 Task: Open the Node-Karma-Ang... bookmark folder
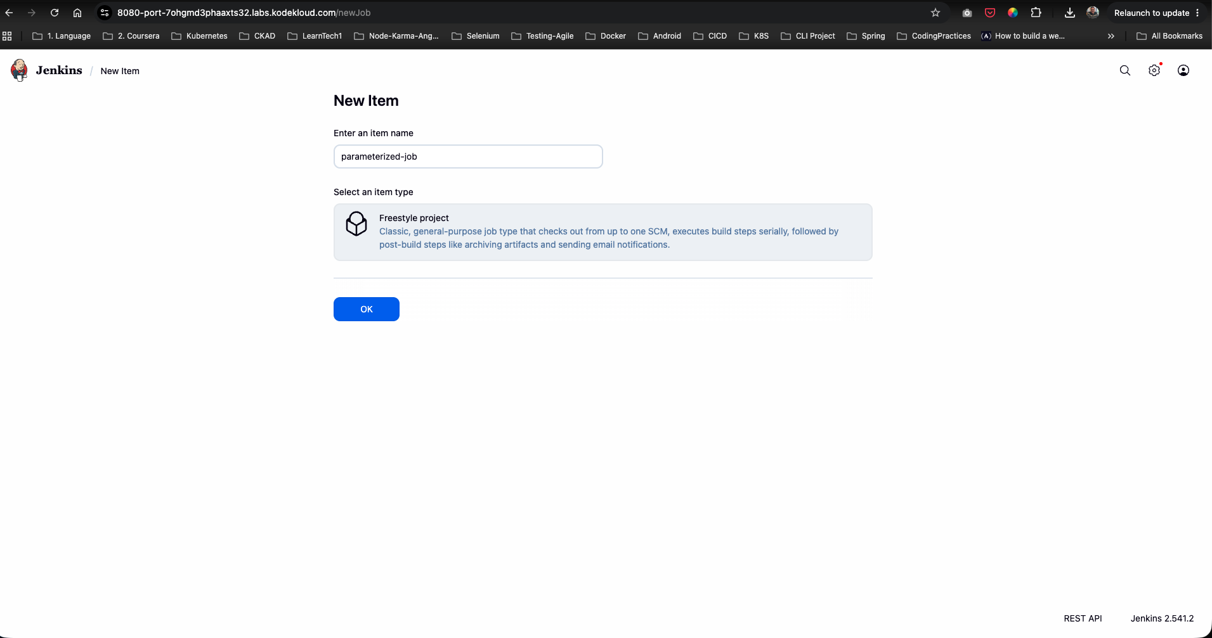[x=396, y=36]
